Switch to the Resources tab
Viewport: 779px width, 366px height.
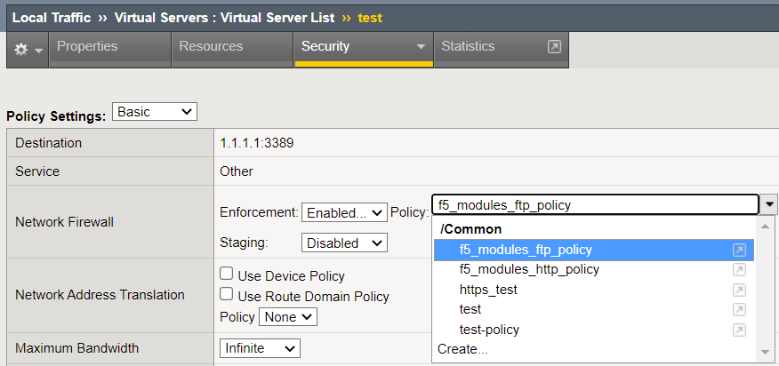point(211,47)
